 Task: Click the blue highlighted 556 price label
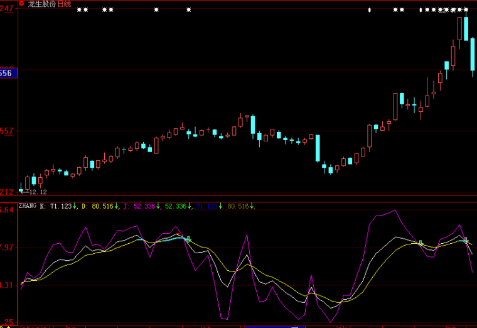[8, 74]
